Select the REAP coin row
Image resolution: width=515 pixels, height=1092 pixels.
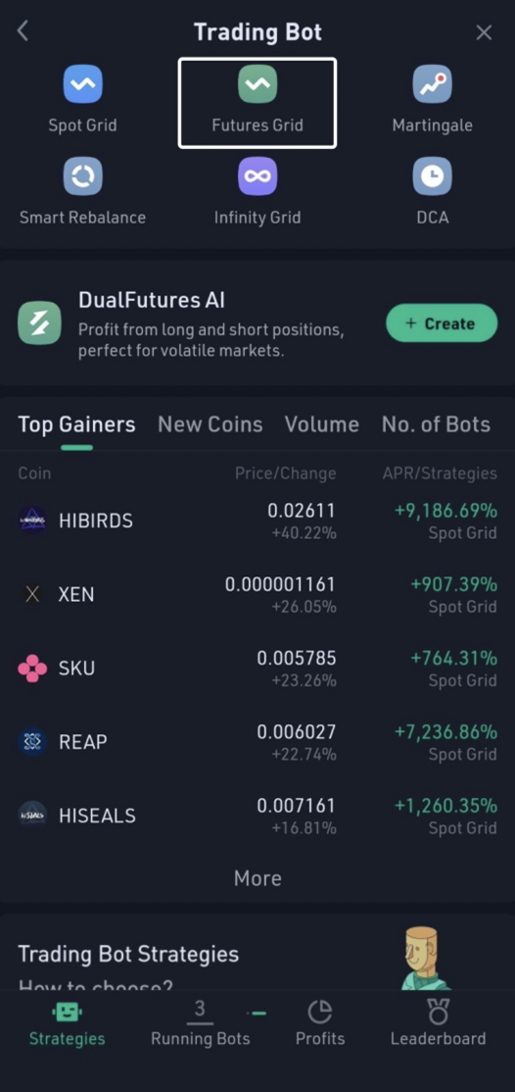click(x=257, y=742)
